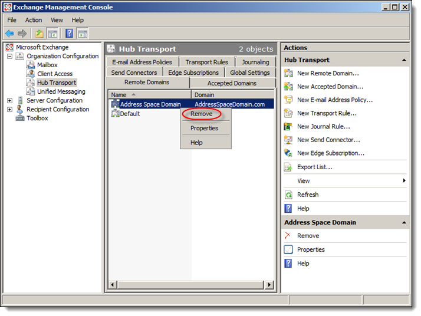Click the Mailbox node icon
The image size is (421, 316).
(x=30, y=65)
